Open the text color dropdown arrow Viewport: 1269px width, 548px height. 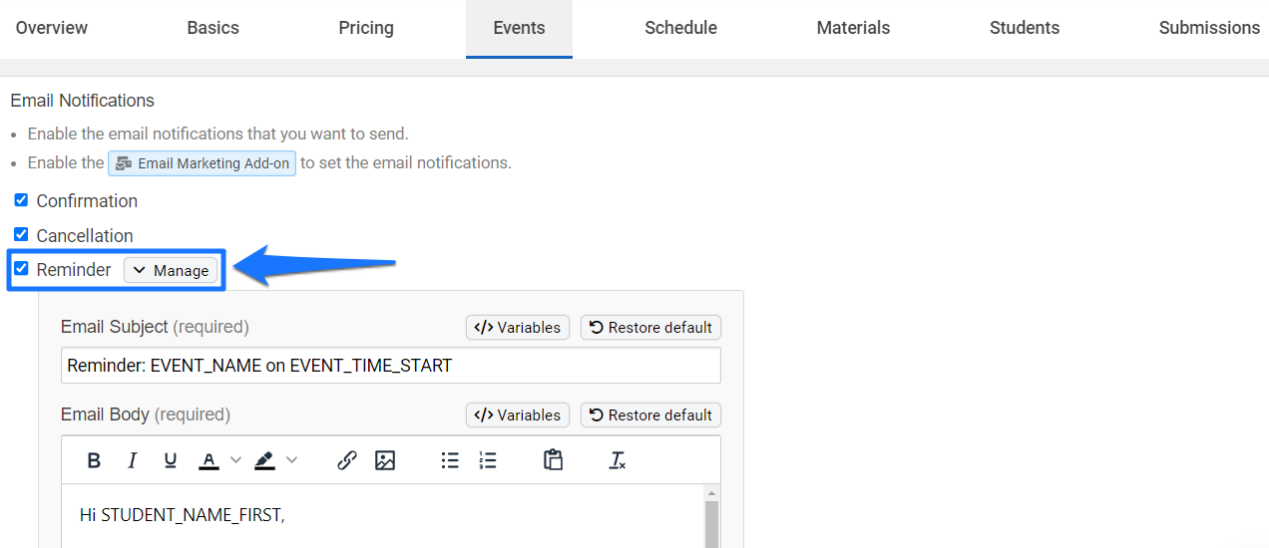click(236, 460)
